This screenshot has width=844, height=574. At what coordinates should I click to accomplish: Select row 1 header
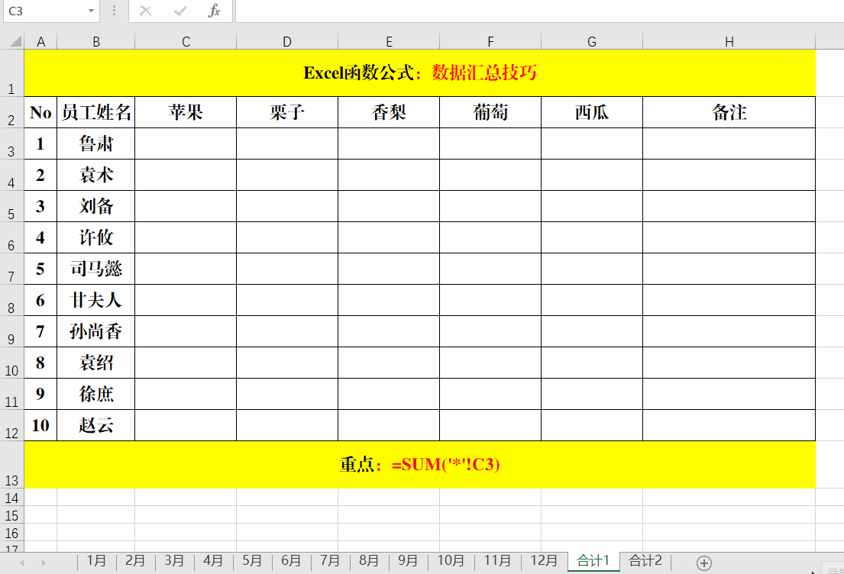(12, 73)
